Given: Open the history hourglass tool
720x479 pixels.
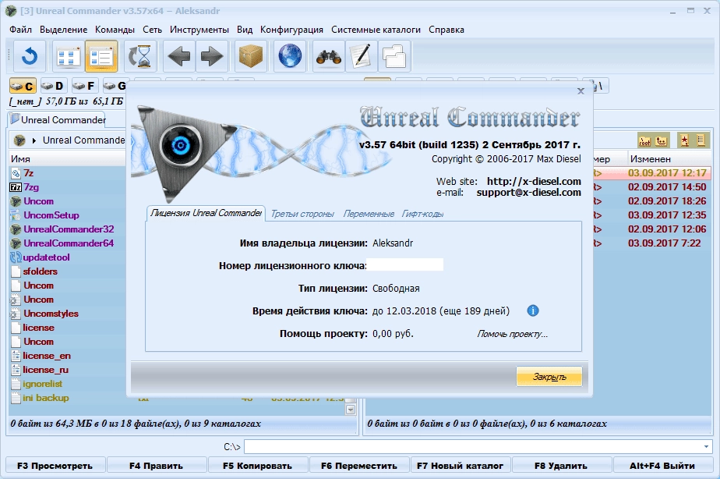Looking at the screenshot, I should click(x=140, y=56).
